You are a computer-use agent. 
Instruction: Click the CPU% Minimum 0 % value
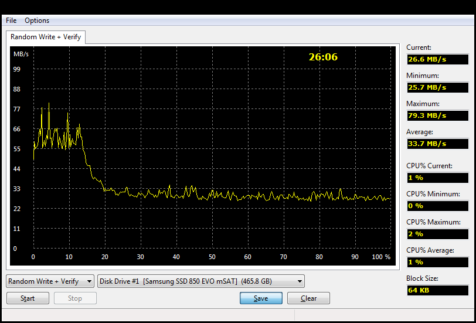[x=438, y=206]
